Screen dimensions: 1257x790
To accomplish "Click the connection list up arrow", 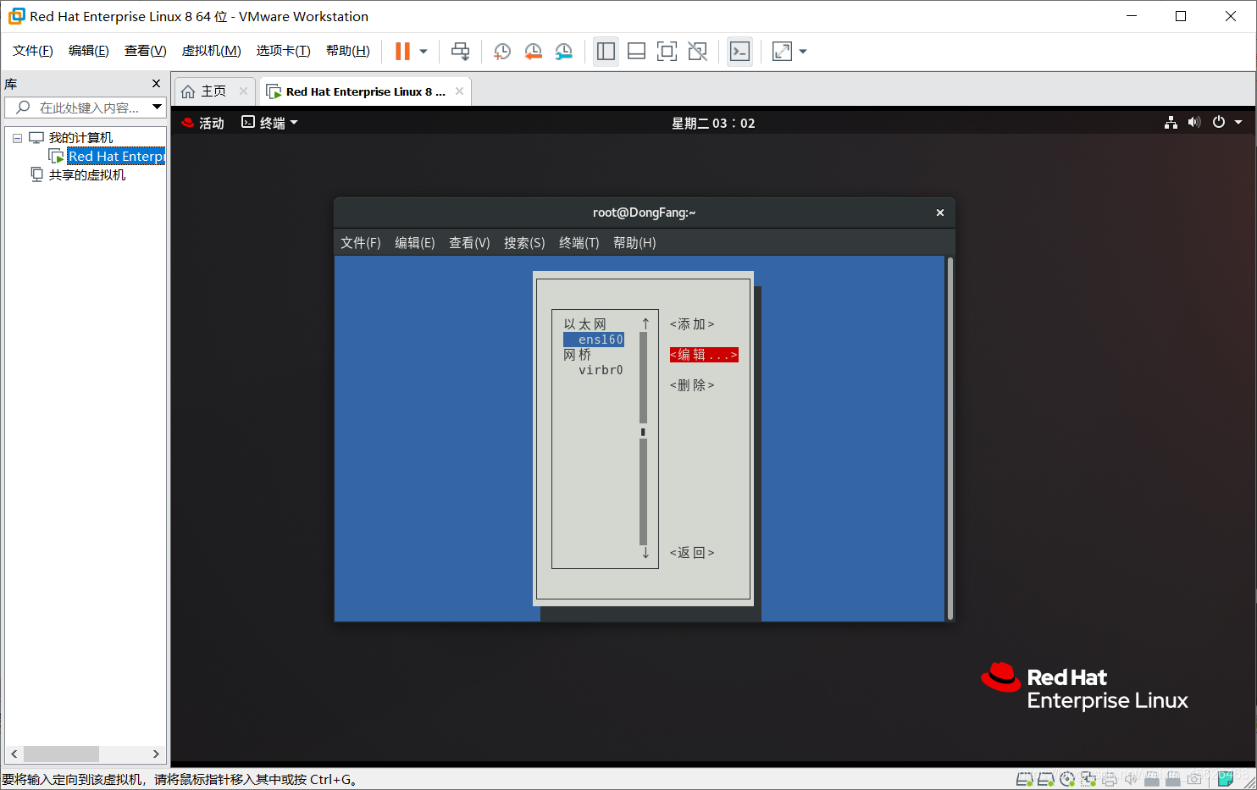I will click(x=645, y=323).
